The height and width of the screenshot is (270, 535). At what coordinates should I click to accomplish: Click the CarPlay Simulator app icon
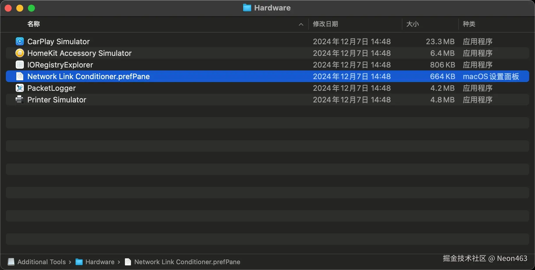[x=19, y=41]
